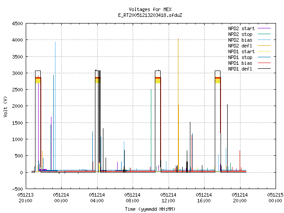Click the 'NPD2 defl' legend label

click(x=240, y=46)
